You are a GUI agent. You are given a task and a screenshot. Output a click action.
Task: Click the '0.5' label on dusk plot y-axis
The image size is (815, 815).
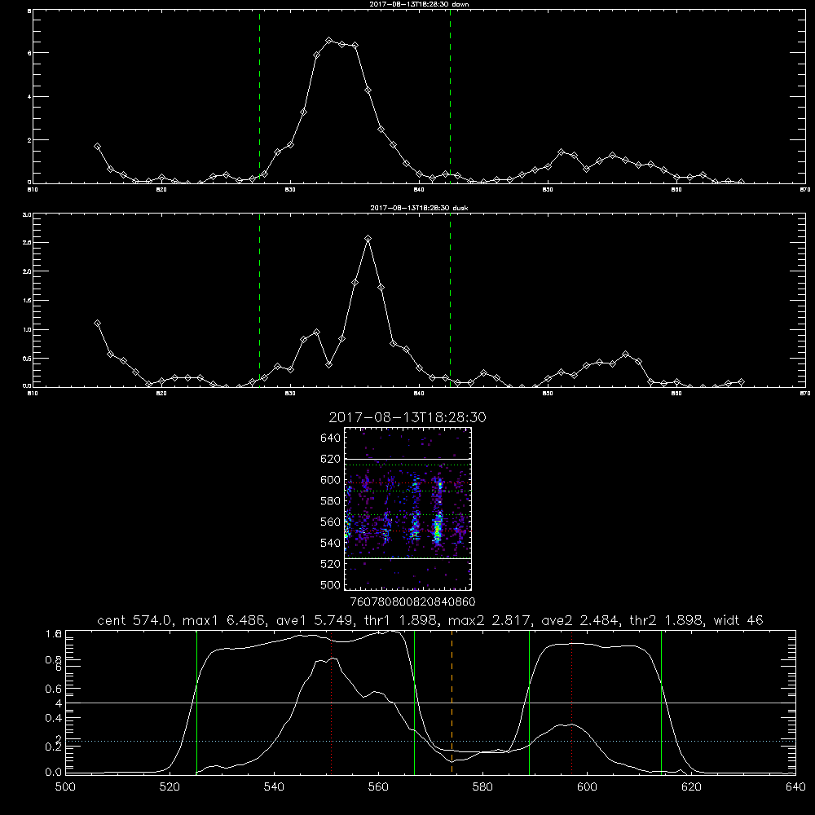click(x=28, y=358)
